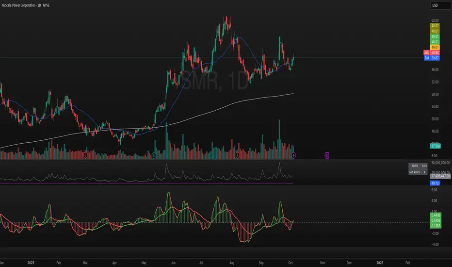Click the purple lightning event icon

[293, 155]
